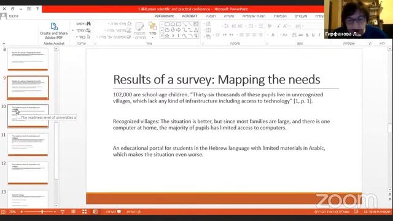Toggle italic formatting
Viewport: 393px width, 221px height.
click(x=319, y=35)
